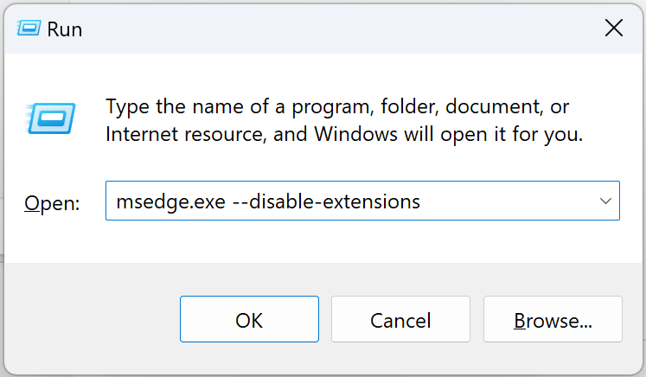This screenshot has height=377, width=646.
Task: Place cursor on --disable-extensions text
Action: tap(326, 201)
